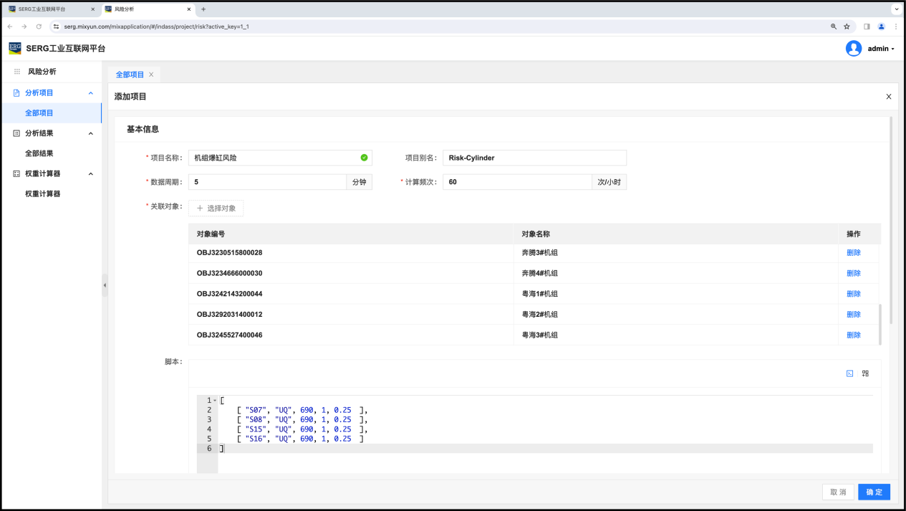Collapse the 分析结果 sidebar section
The image size is (906, 511).
(90, 133)
